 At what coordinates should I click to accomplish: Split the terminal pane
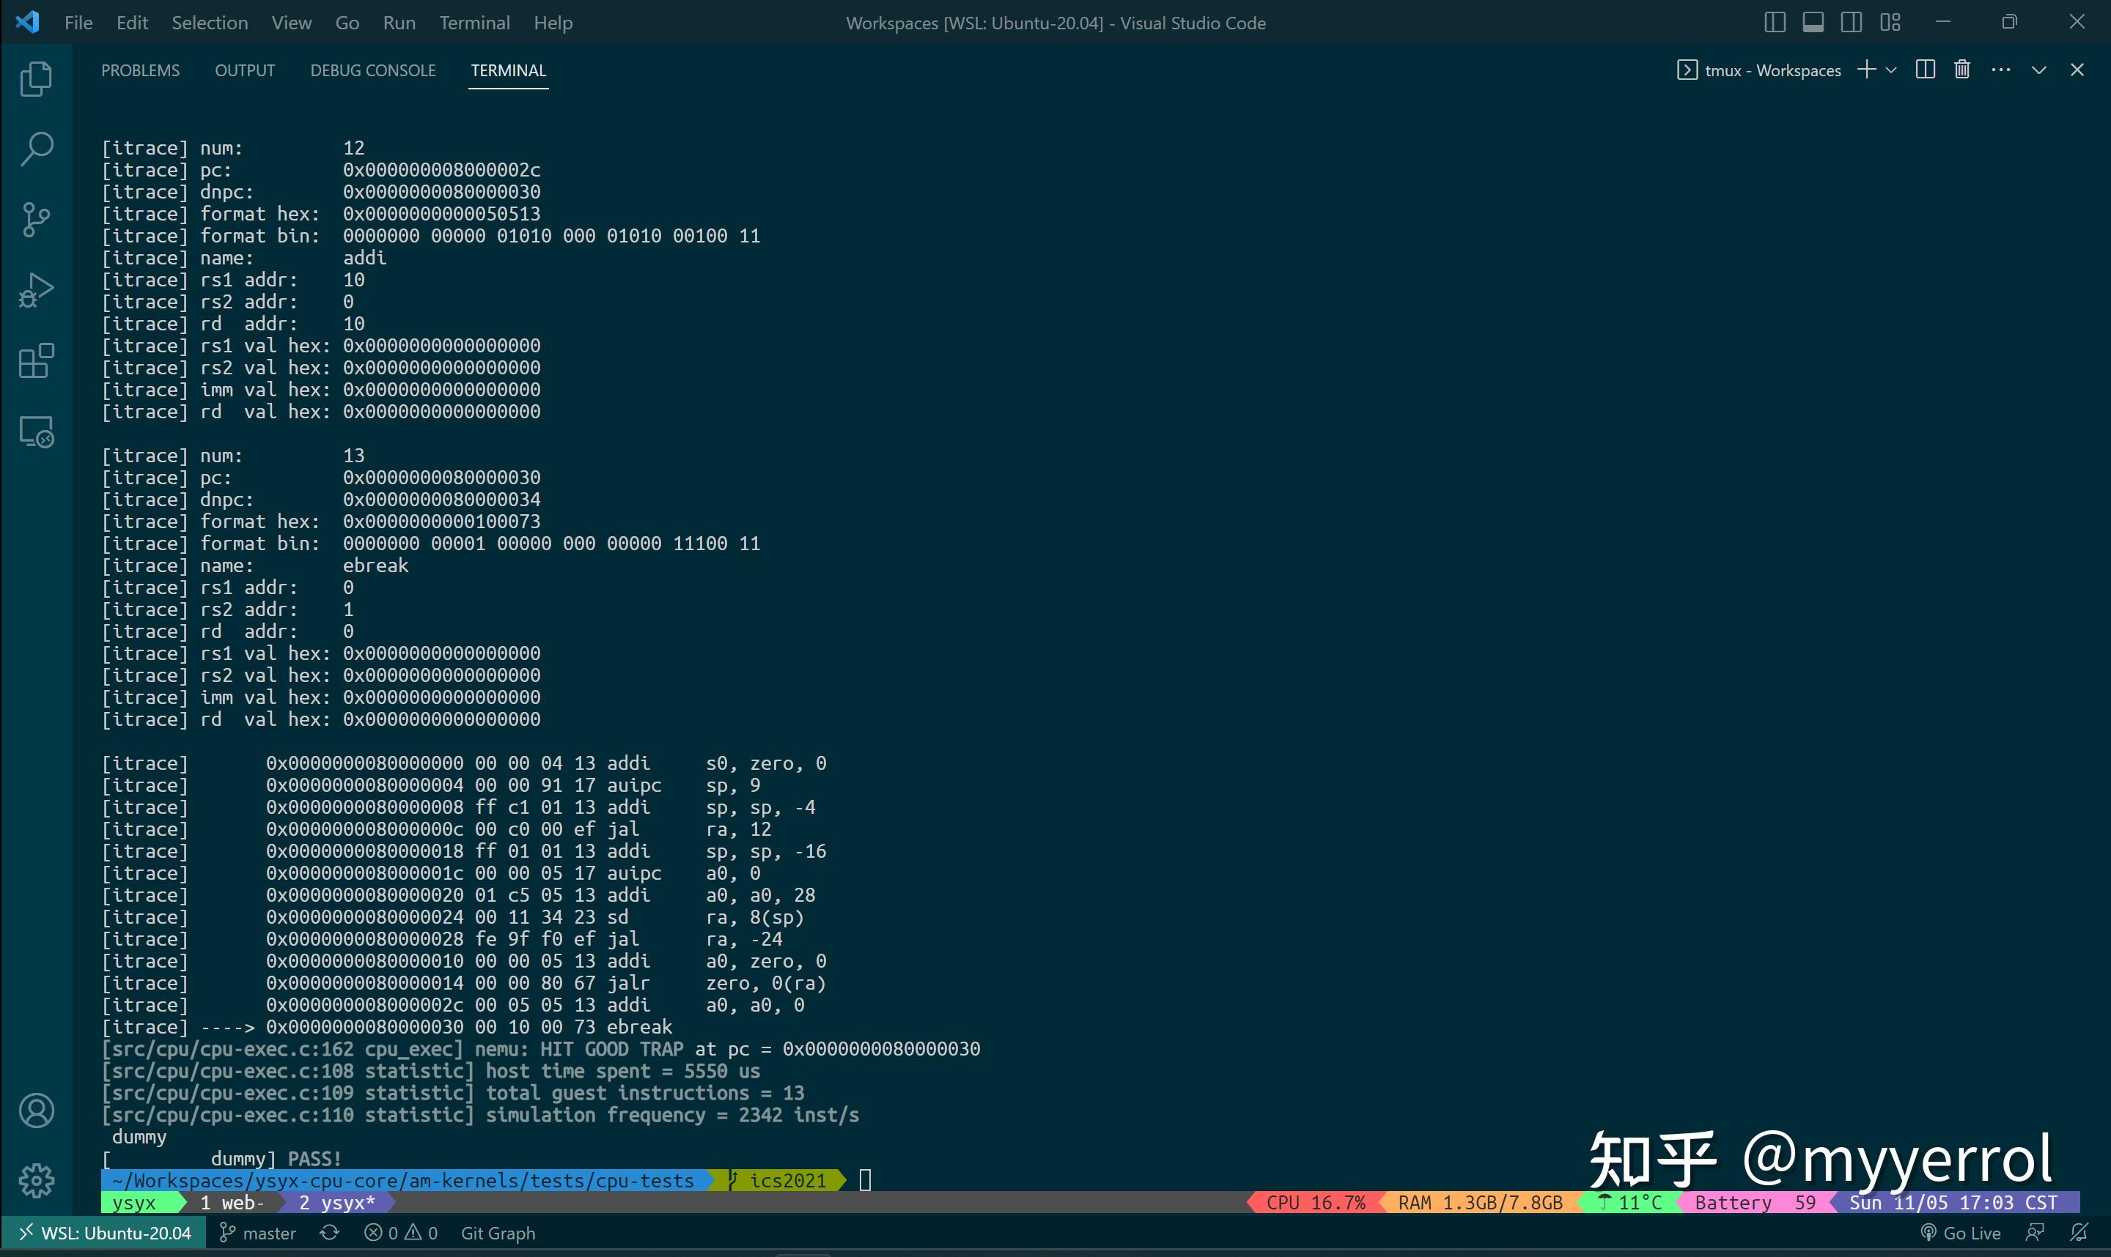tap(1925, 70)
